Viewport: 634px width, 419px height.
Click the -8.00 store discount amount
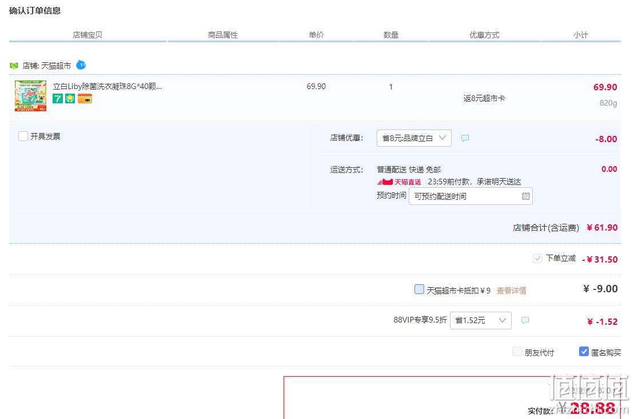click(606, 139)
